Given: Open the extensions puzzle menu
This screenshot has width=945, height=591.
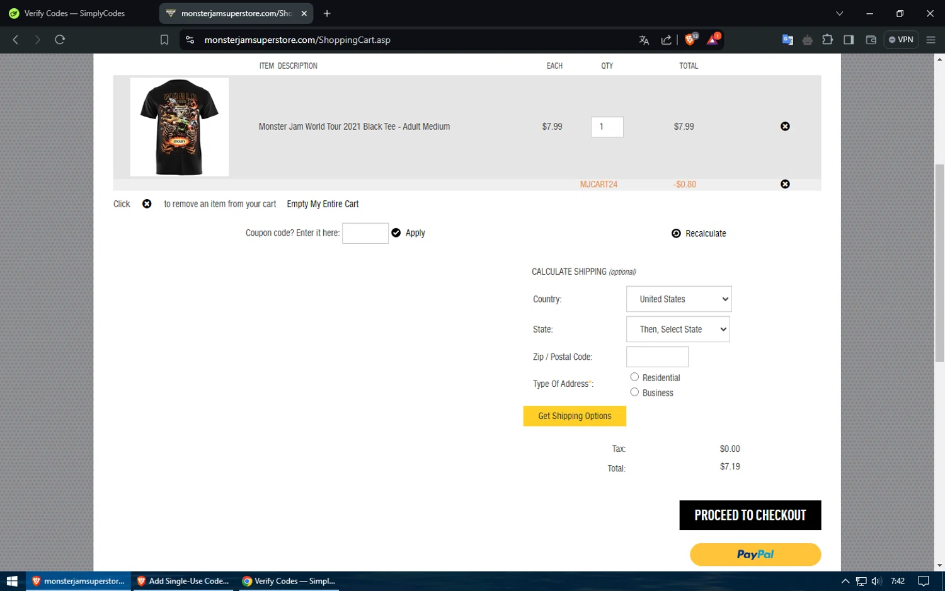Looking at the screenshot, I should coord(828,40).
